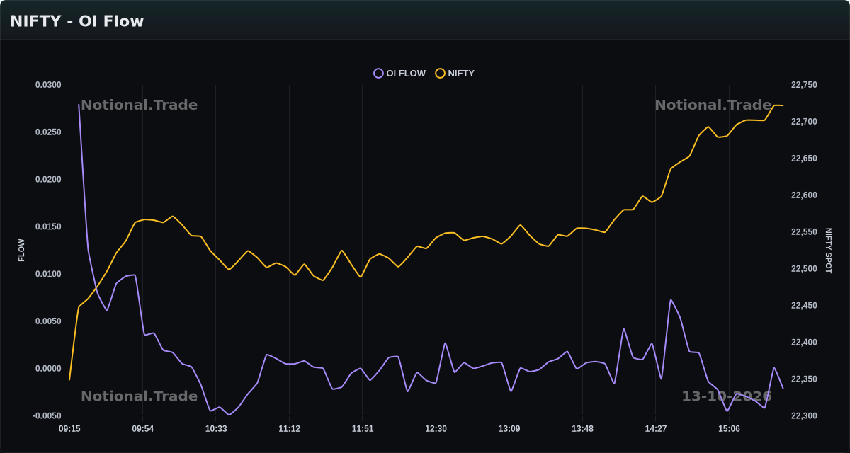Click the 10:33 time axis label
Viewport: 850px width, 453px height.
(x=216, y=429)
